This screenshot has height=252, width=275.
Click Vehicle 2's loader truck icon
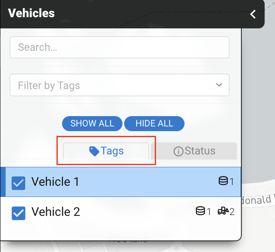coord(222,211)
